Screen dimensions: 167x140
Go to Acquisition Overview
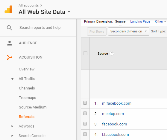click(27, 69)
